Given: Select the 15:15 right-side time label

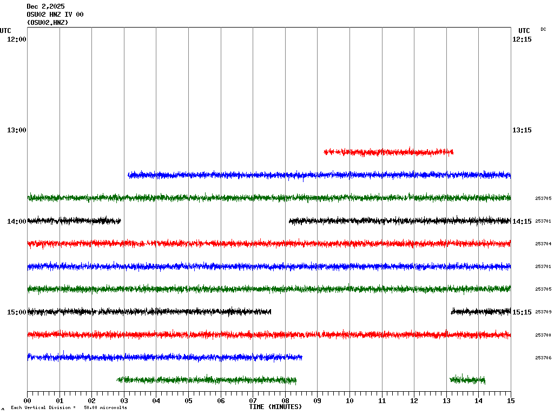Looking at the screenshot, I should [522, 312].
